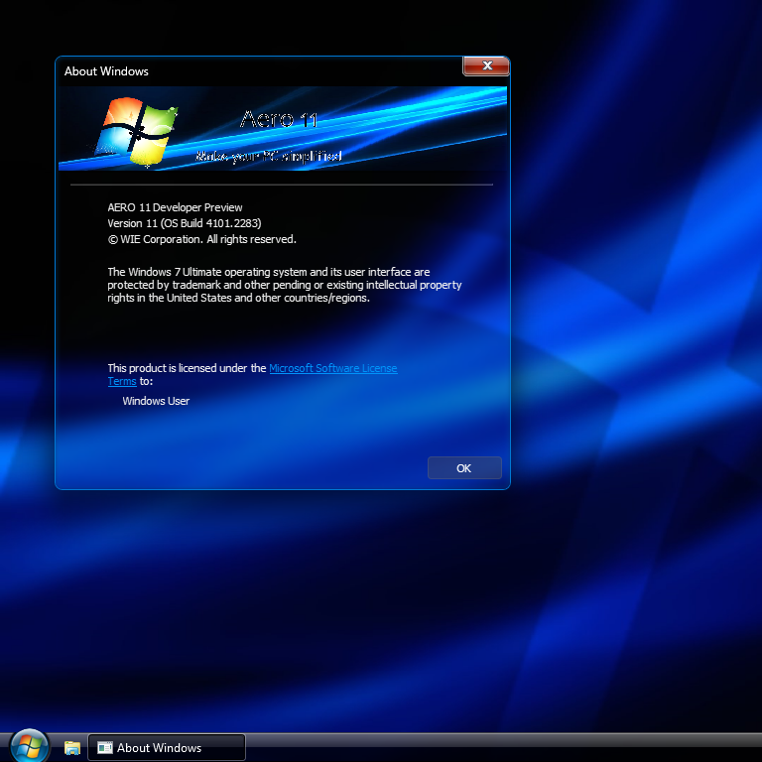Click the About Windows title bar text
This screenshot has height=762, width=762.
pyautogui.click(x=106, y=71)
